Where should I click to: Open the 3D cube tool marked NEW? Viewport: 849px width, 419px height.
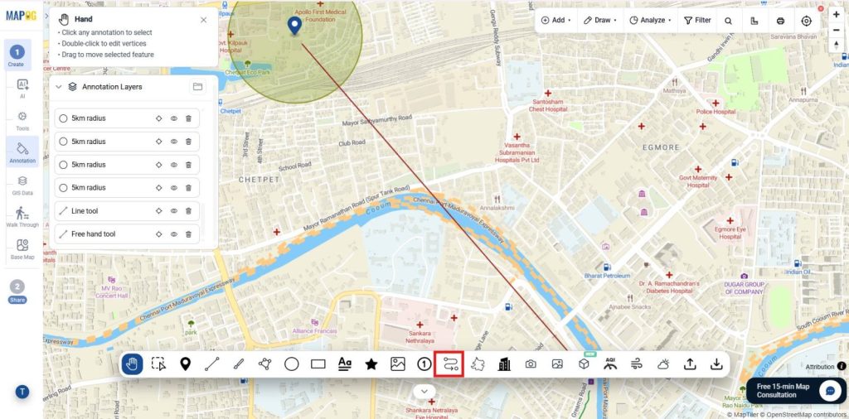click(x=584, y=364)
